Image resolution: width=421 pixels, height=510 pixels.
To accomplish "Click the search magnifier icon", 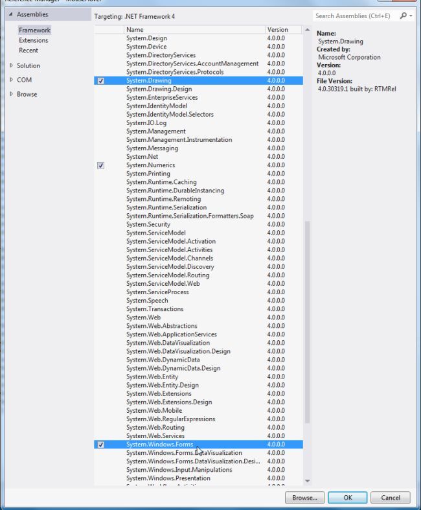I will 403,16.
